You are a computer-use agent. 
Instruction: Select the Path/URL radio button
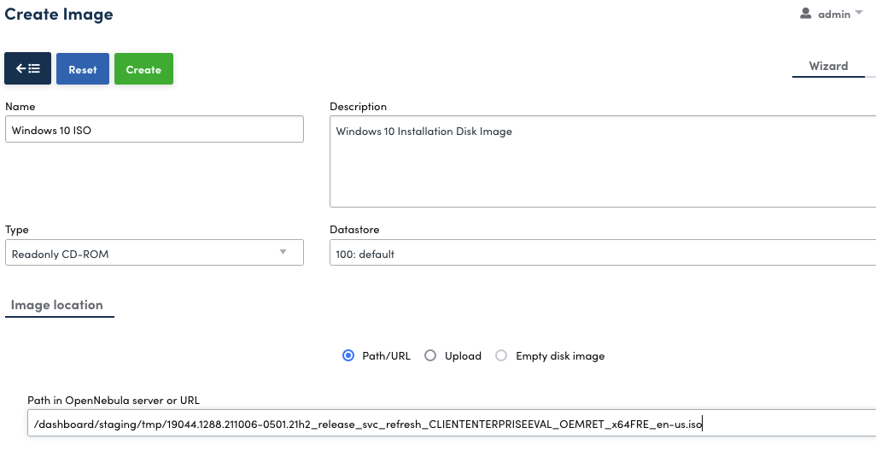point(348,355)
